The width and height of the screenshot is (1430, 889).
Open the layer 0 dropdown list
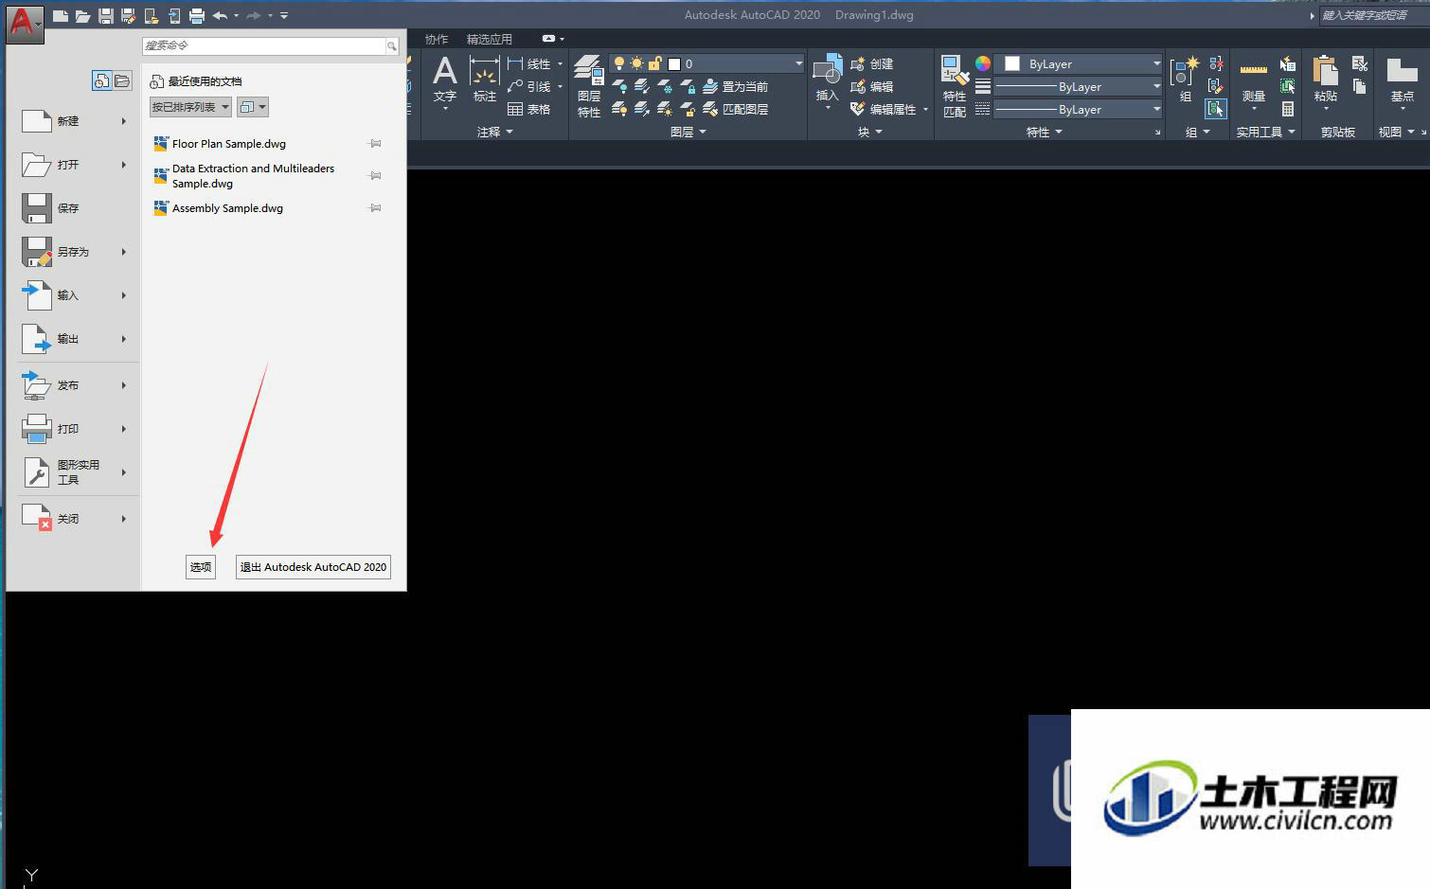point(799,63)
